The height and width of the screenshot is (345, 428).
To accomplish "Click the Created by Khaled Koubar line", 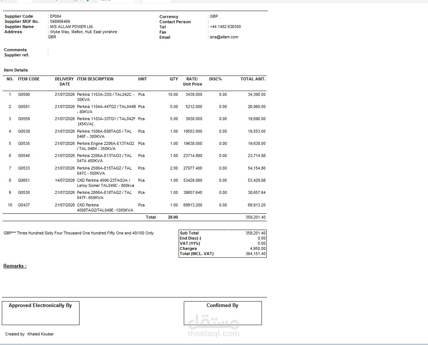I will click(x=29, y=334).
